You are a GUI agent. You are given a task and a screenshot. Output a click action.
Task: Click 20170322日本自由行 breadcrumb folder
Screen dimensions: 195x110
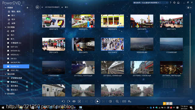pyautogui.click(x=52, y=7)
